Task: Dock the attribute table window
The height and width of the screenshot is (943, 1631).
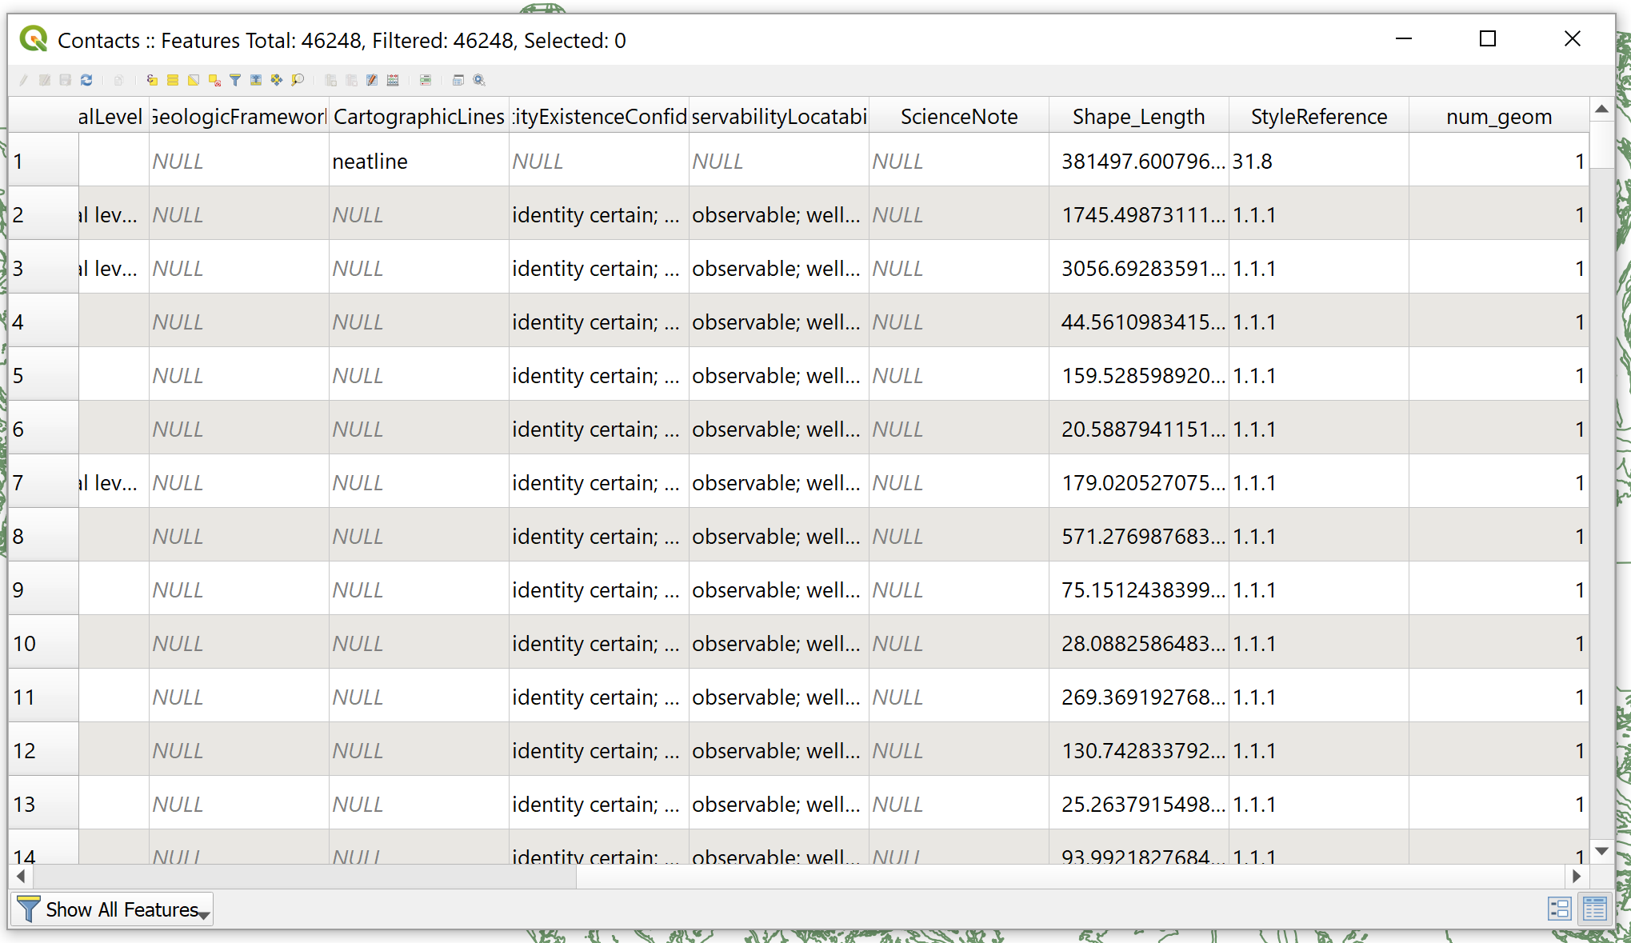Action: pos(457,80)
